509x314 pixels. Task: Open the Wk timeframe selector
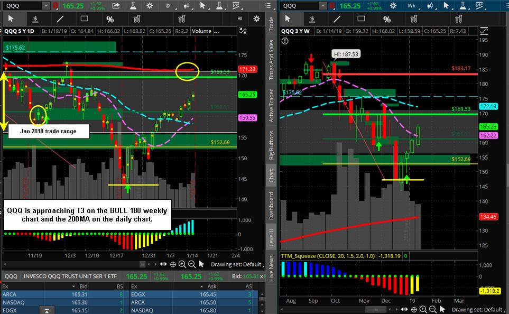tap(411, 5)
